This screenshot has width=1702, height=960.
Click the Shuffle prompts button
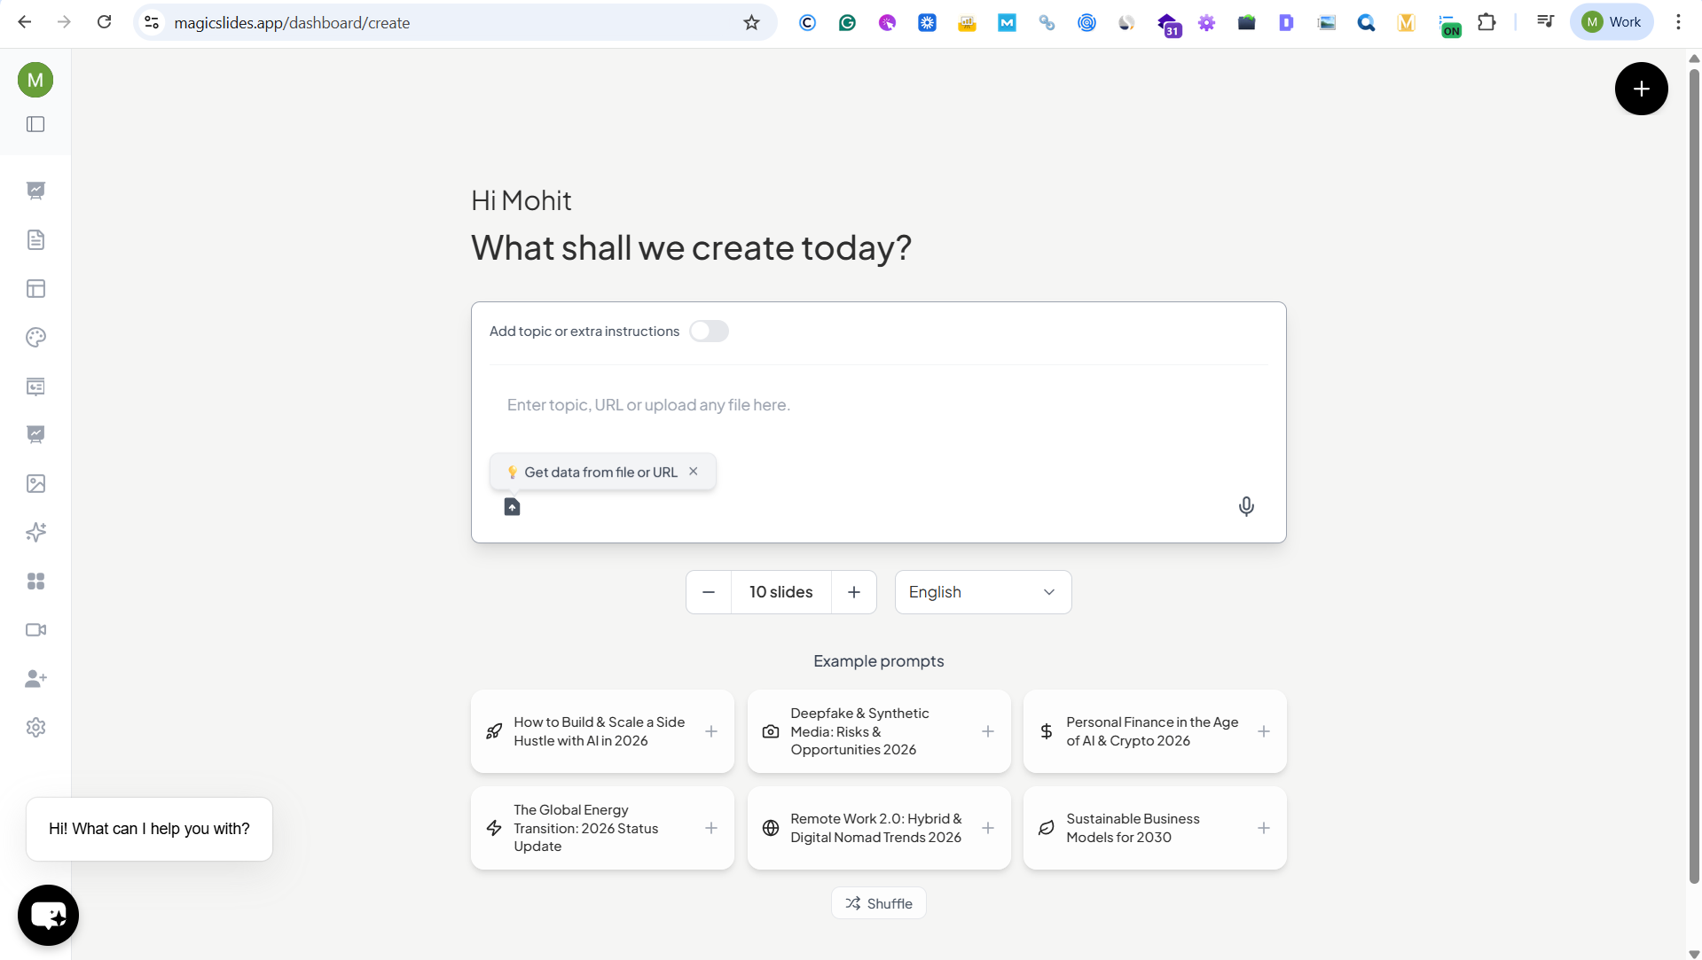pos(878,903)
